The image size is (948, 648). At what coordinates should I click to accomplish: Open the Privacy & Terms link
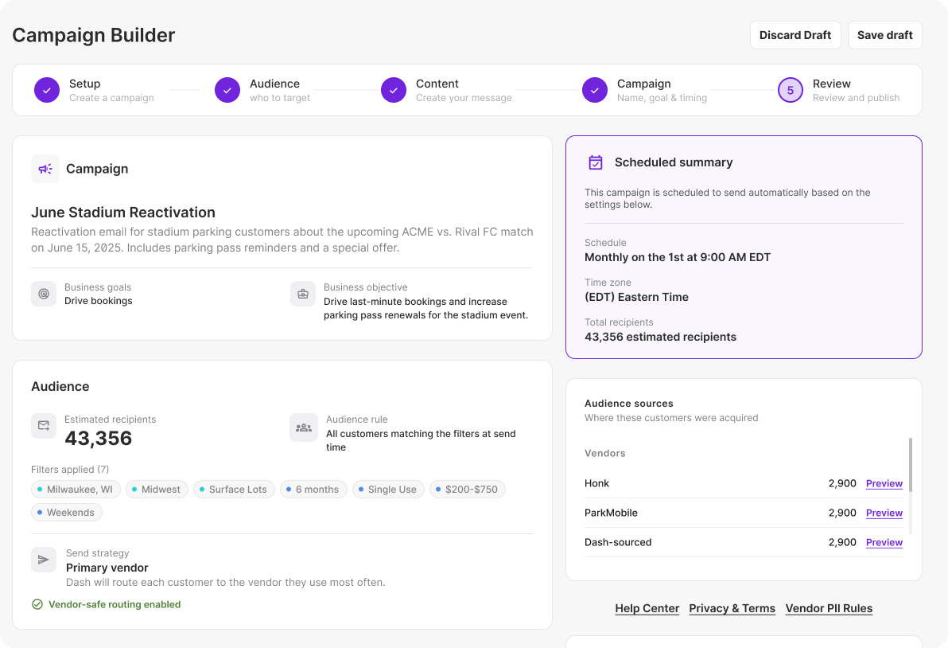[732, 609]
